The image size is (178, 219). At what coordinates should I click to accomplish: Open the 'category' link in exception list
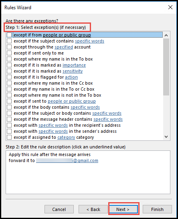(x=66, y=137)
